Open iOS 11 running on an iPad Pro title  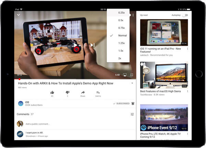click(161, 50)
